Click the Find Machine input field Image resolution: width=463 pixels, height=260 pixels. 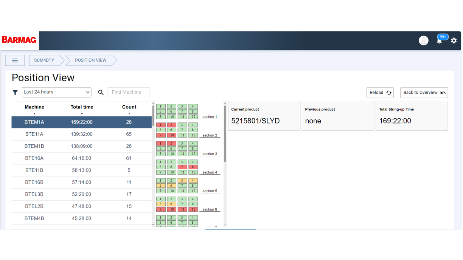coord(129,92)
